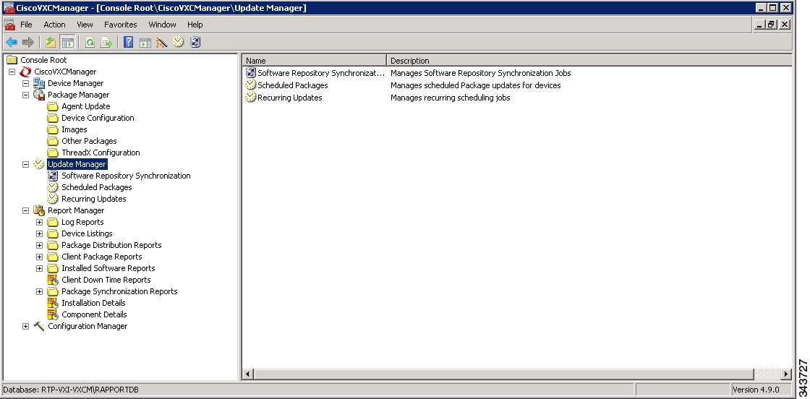This screenshot has height=399, width=810.
Task: Click the Installation Details report icon
Action: [53, 303]
